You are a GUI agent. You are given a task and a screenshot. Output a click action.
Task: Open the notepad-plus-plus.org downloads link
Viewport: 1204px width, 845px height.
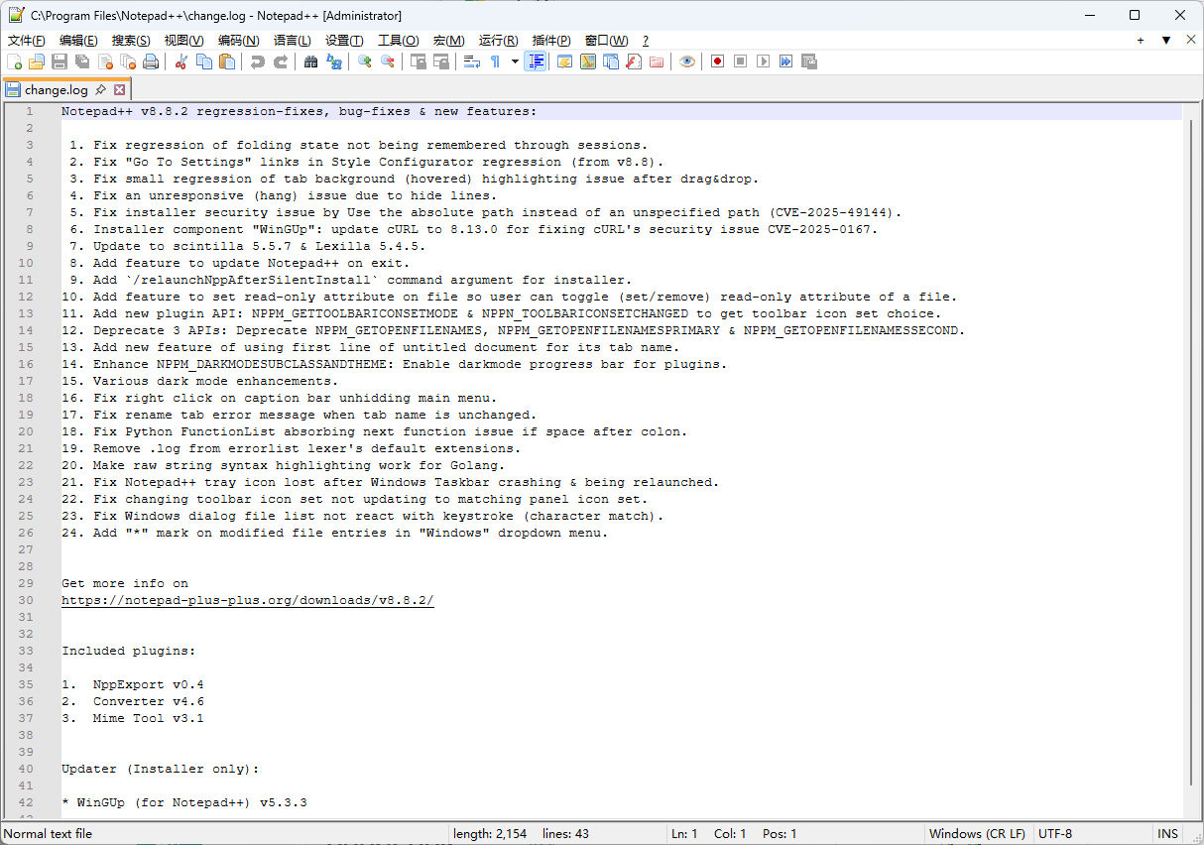247,600
